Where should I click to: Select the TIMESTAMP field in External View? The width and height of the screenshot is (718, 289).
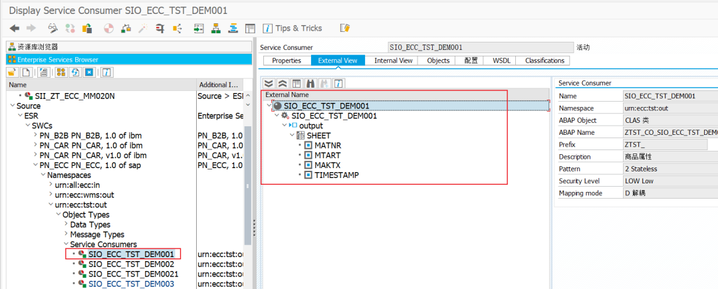click(336, 175)
